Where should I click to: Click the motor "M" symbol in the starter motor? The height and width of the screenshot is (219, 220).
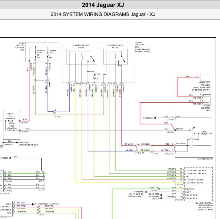(x=204, y=133)
